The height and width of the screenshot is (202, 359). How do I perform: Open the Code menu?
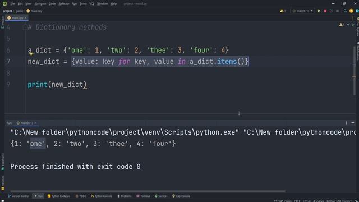(x=52, y=4)
